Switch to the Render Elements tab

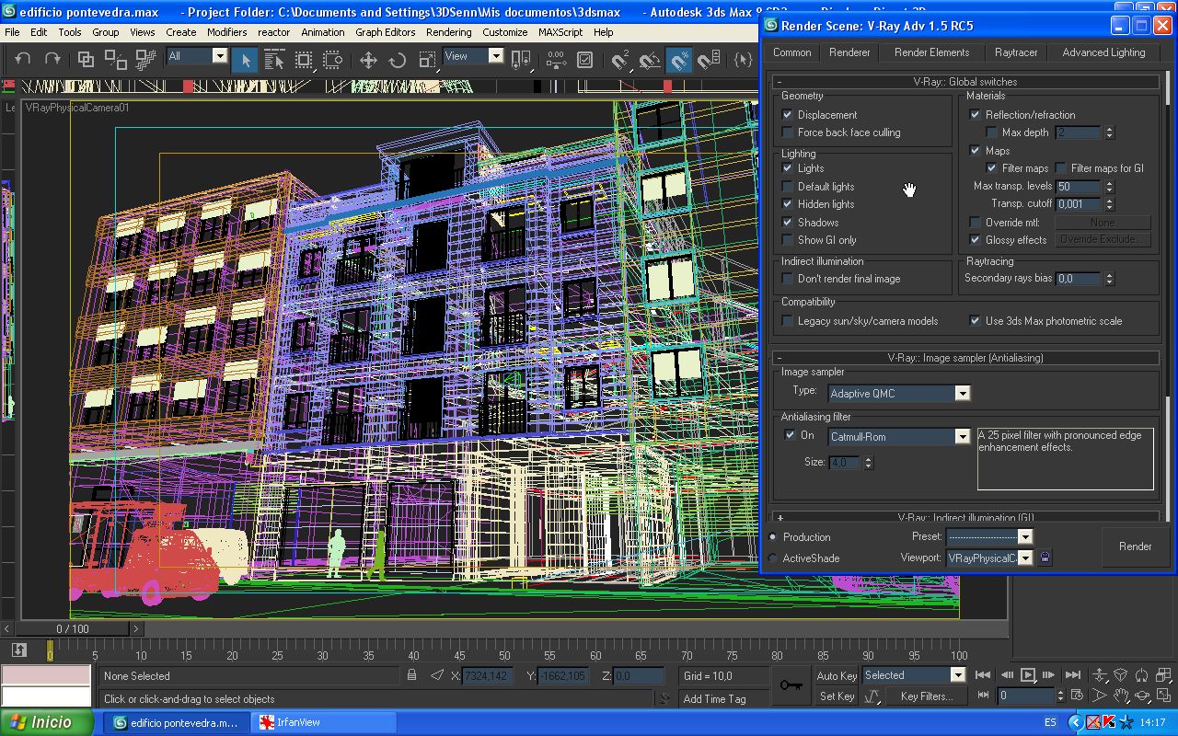click(931, 52)
